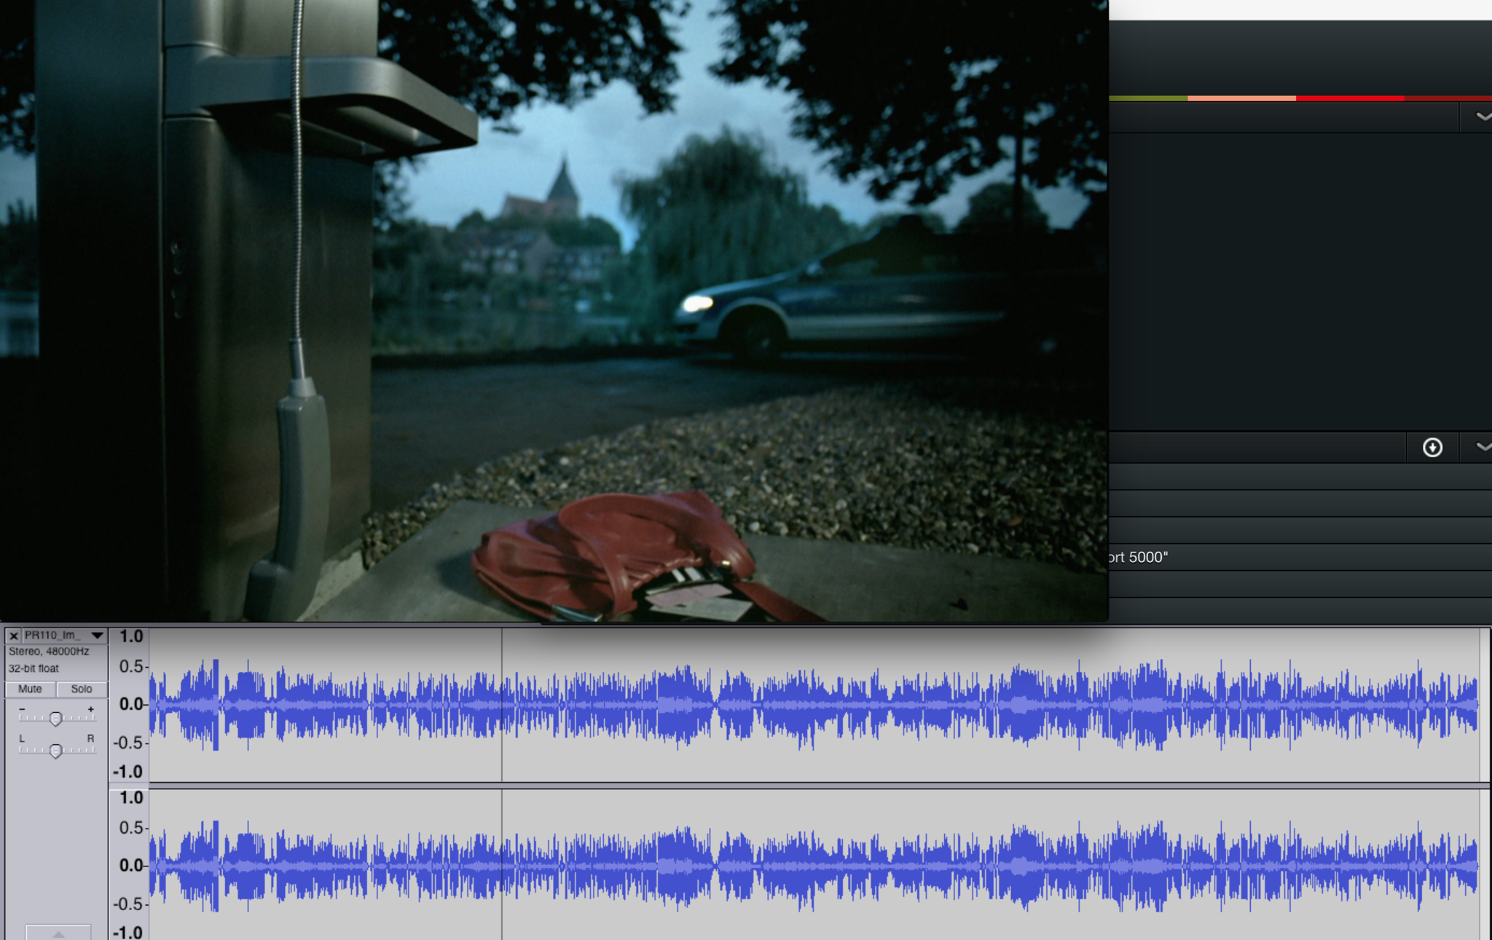Viewport: 1492px width, 940px height.
Task: Click the upper channel vertical amplitude scale
Action: click(130, 703)
